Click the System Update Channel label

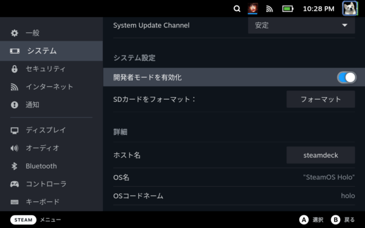[151, 26]
